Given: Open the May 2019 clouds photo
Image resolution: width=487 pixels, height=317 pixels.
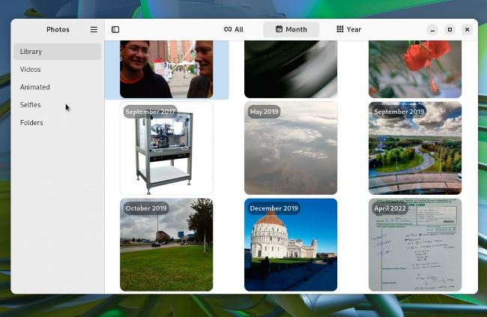Looking at the screenshot, I should coord(291,148).
